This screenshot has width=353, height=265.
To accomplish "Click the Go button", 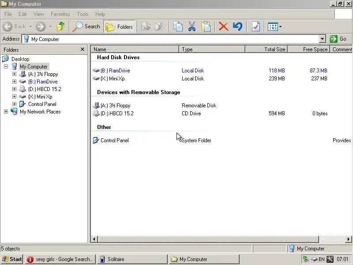I will (x=338, y=39).
